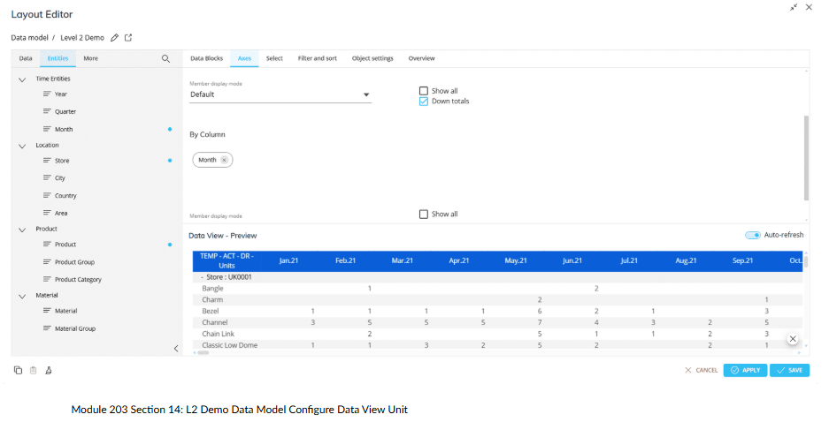Toggle the Auto-refresh switch
Screen dimensions: 829x422
tap(753, 235)
